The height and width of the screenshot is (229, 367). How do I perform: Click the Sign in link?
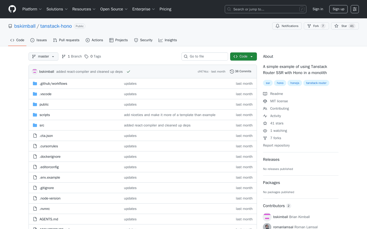(x=318, y=9)
